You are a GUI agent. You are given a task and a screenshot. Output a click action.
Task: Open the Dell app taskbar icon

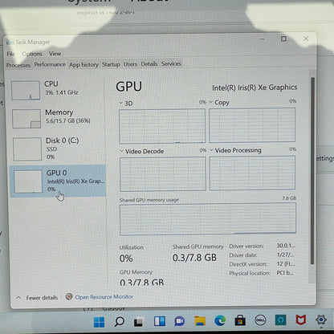pos(260,320)
